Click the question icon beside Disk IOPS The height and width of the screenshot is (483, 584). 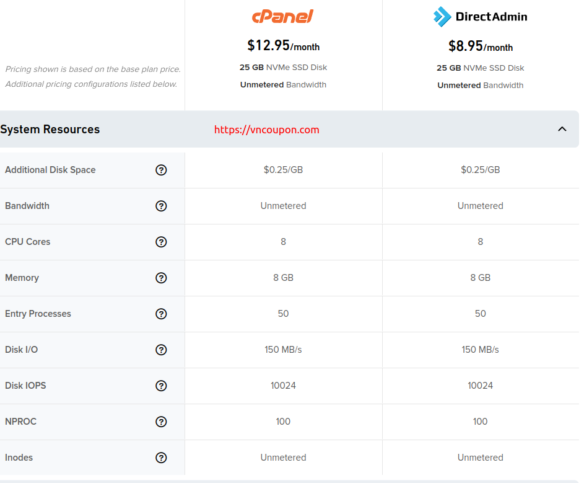tap(161, 386)
